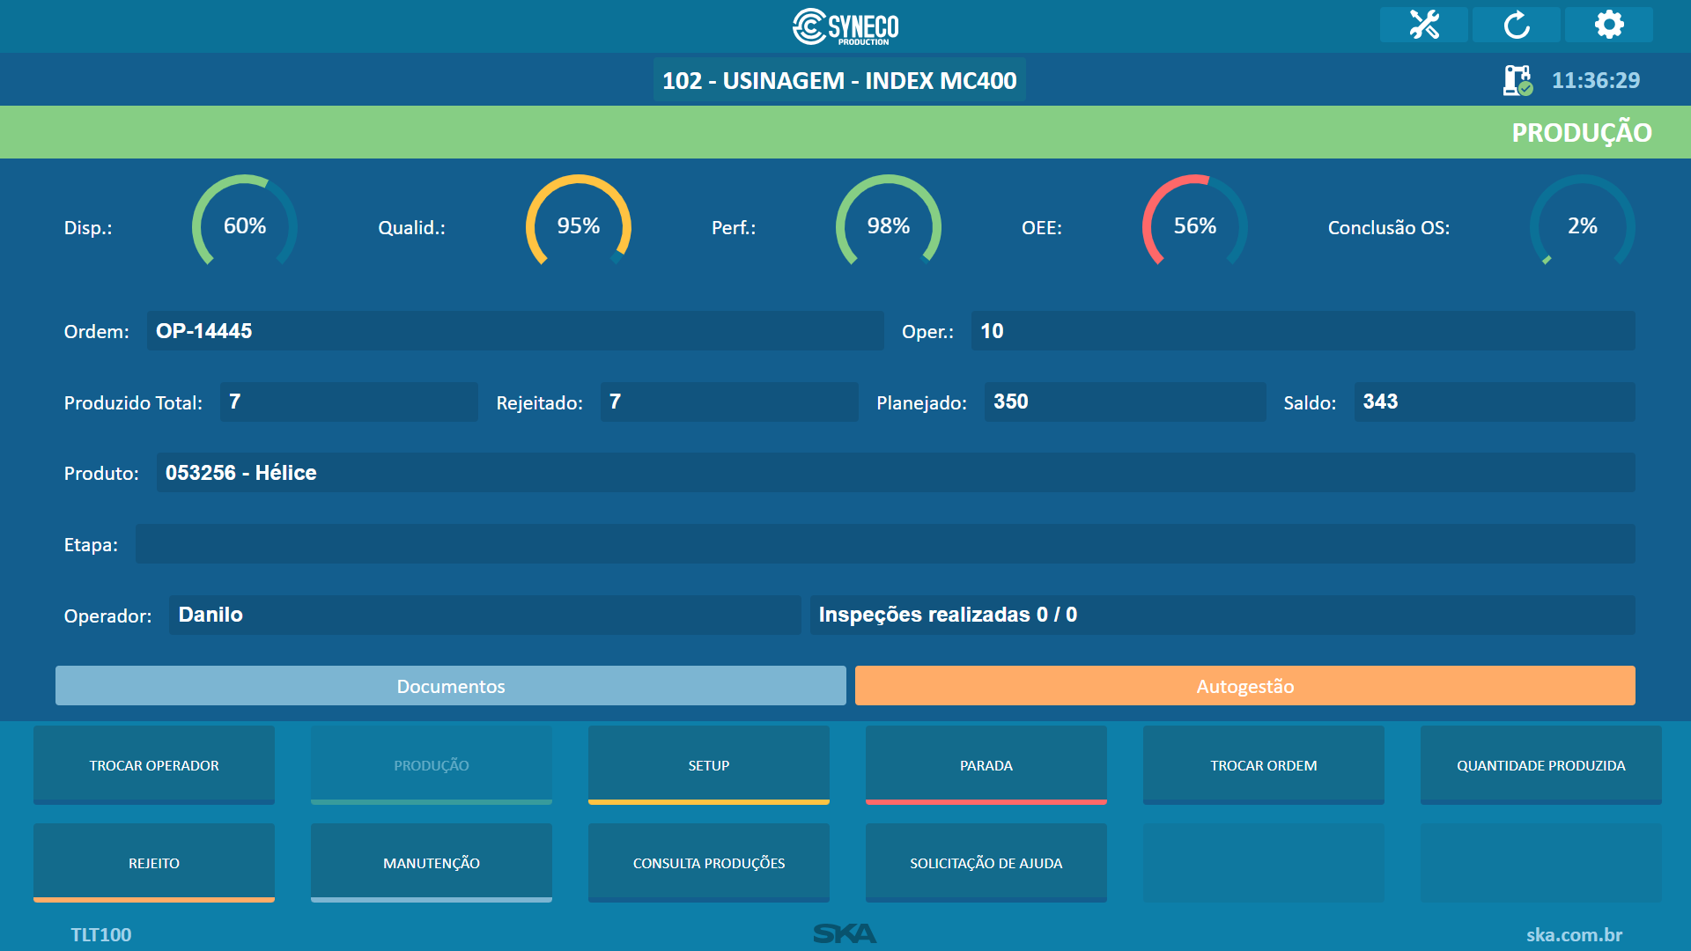The width and height of the screenshot is (1691, 951).
Task: Click Inspeções realizadas 0 / 0 field
Action: pyautogui.click(x=1222, y=615)
